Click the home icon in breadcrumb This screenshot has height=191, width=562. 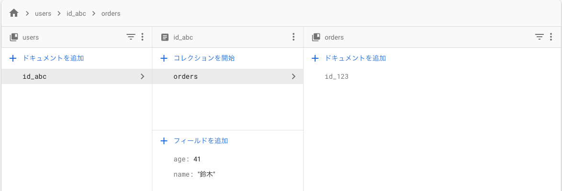(x=14, y=13)
